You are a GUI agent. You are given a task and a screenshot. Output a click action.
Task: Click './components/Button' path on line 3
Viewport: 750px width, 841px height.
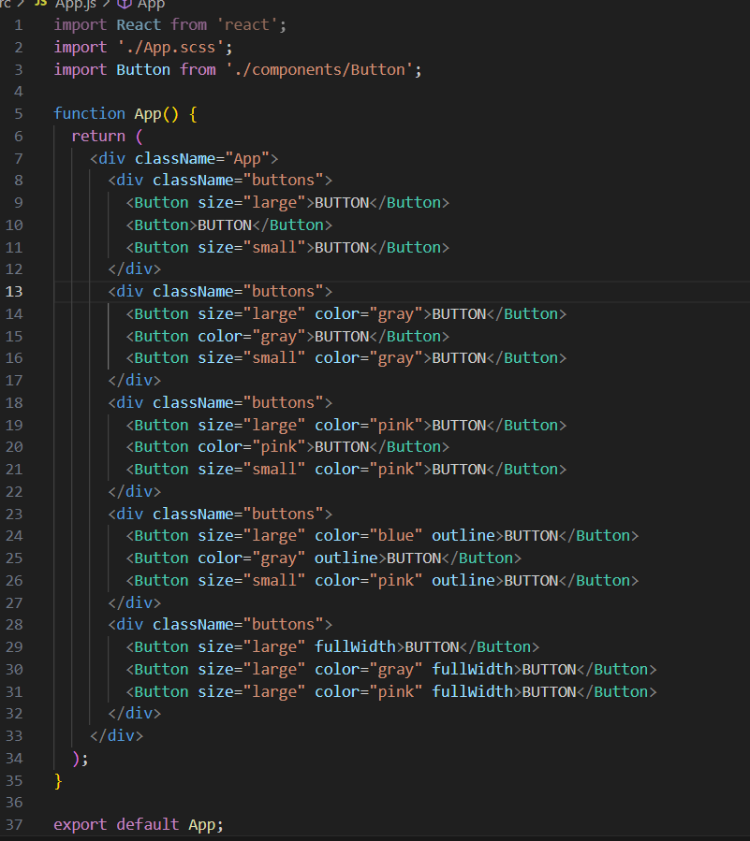[319, 70]
